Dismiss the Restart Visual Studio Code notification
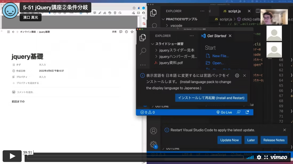 [x=285, y=130]
